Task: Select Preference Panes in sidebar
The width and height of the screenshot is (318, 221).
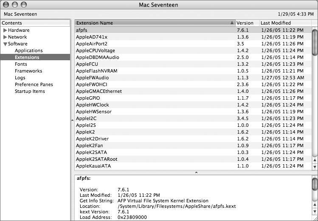Action: pyautogui.click(x=34, y=84)
